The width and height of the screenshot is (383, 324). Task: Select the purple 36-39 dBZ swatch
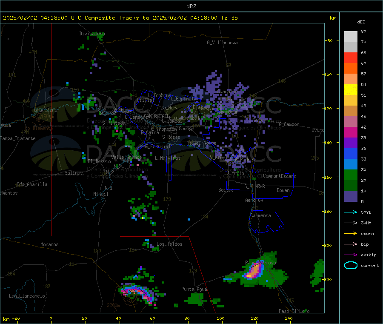351,143
